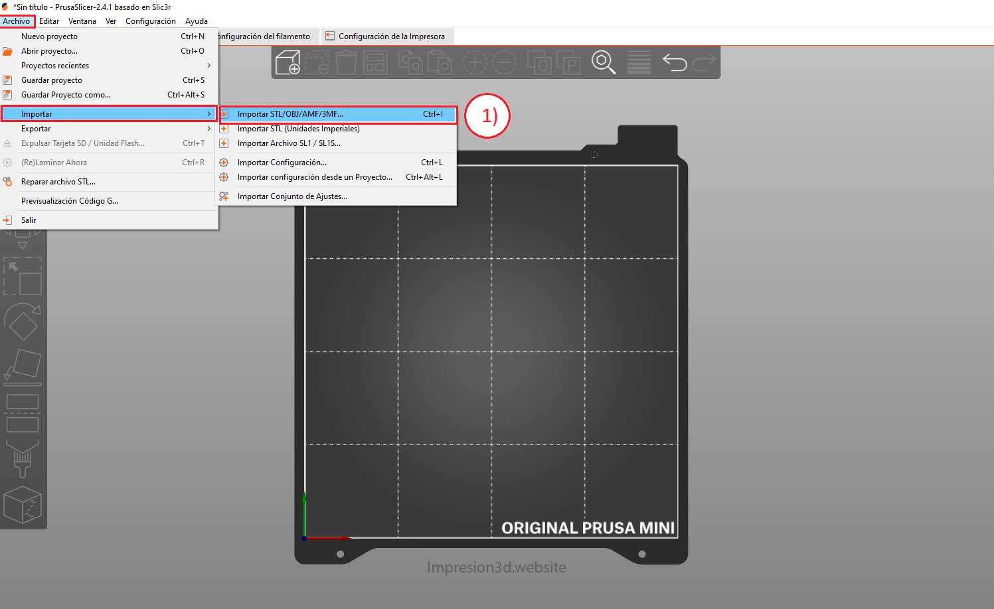Select the Place on face tool

(23, 367)
